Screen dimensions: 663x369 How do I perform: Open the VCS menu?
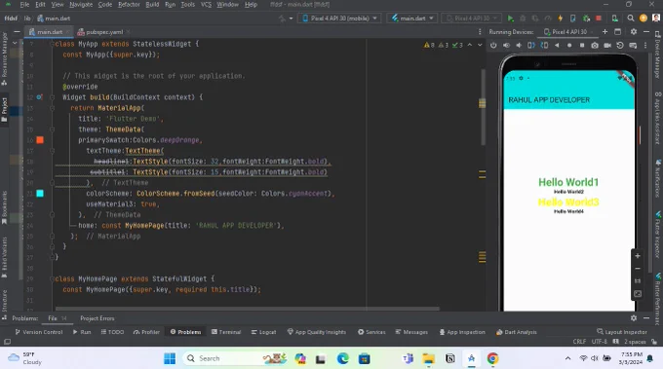(x=206, y=4)
